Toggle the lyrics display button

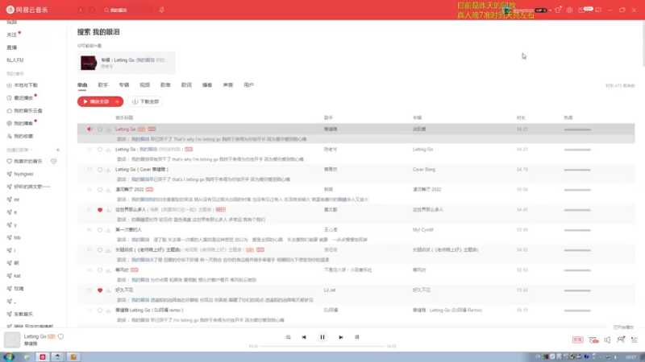tap(356, 337)
